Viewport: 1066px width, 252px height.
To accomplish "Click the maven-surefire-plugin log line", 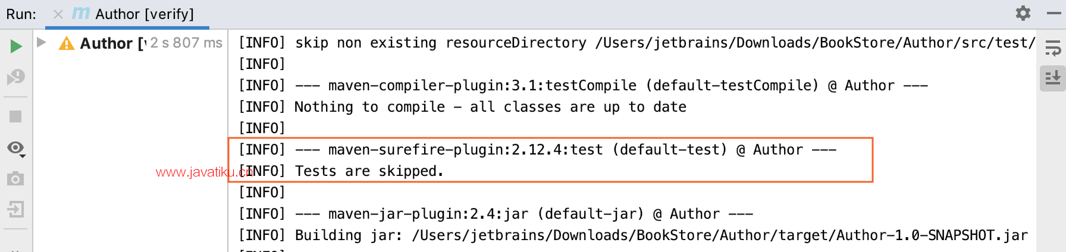I will (x=538, y=150).
